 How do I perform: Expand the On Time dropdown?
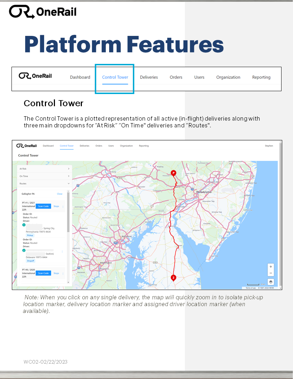pos(45,176)
